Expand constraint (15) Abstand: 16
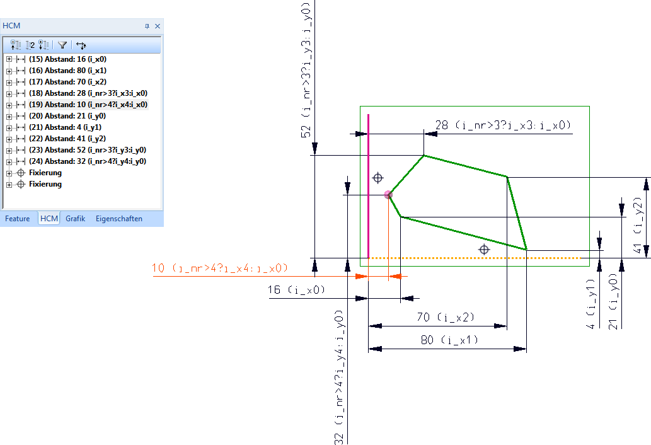The height and width of the screenshot is (445, 651). point(9,59)
